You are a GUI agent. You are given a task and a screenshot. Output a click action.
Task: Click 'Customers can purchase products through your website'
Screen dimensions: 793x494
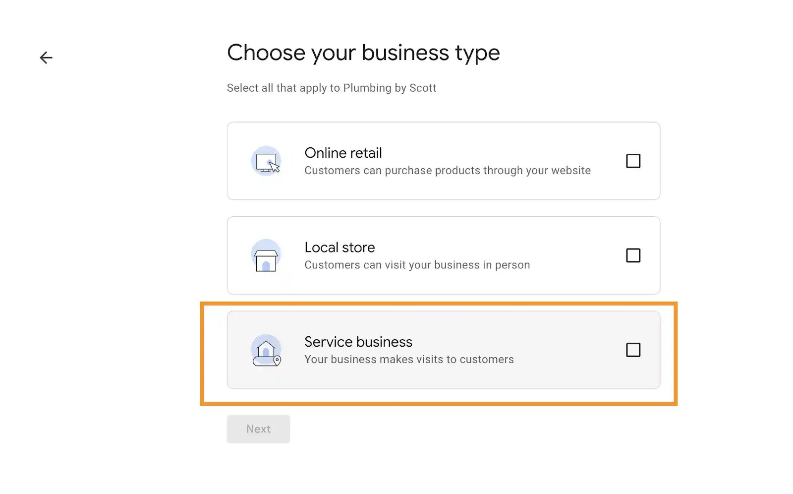click(447, 171)
